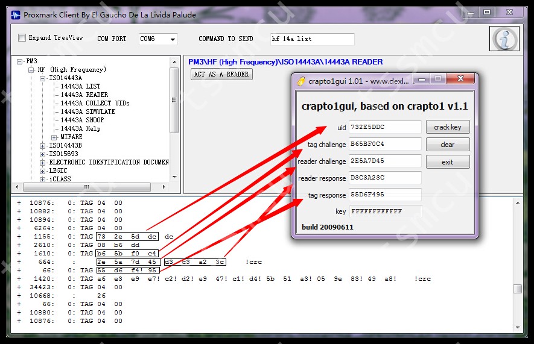Click the clear button in crapto1gui
This screenshot has height=344, width=534.
tap(447, 145)
